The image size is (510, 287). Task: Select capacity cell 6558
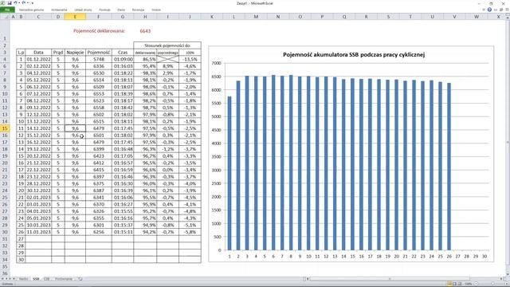click(99, 108)
